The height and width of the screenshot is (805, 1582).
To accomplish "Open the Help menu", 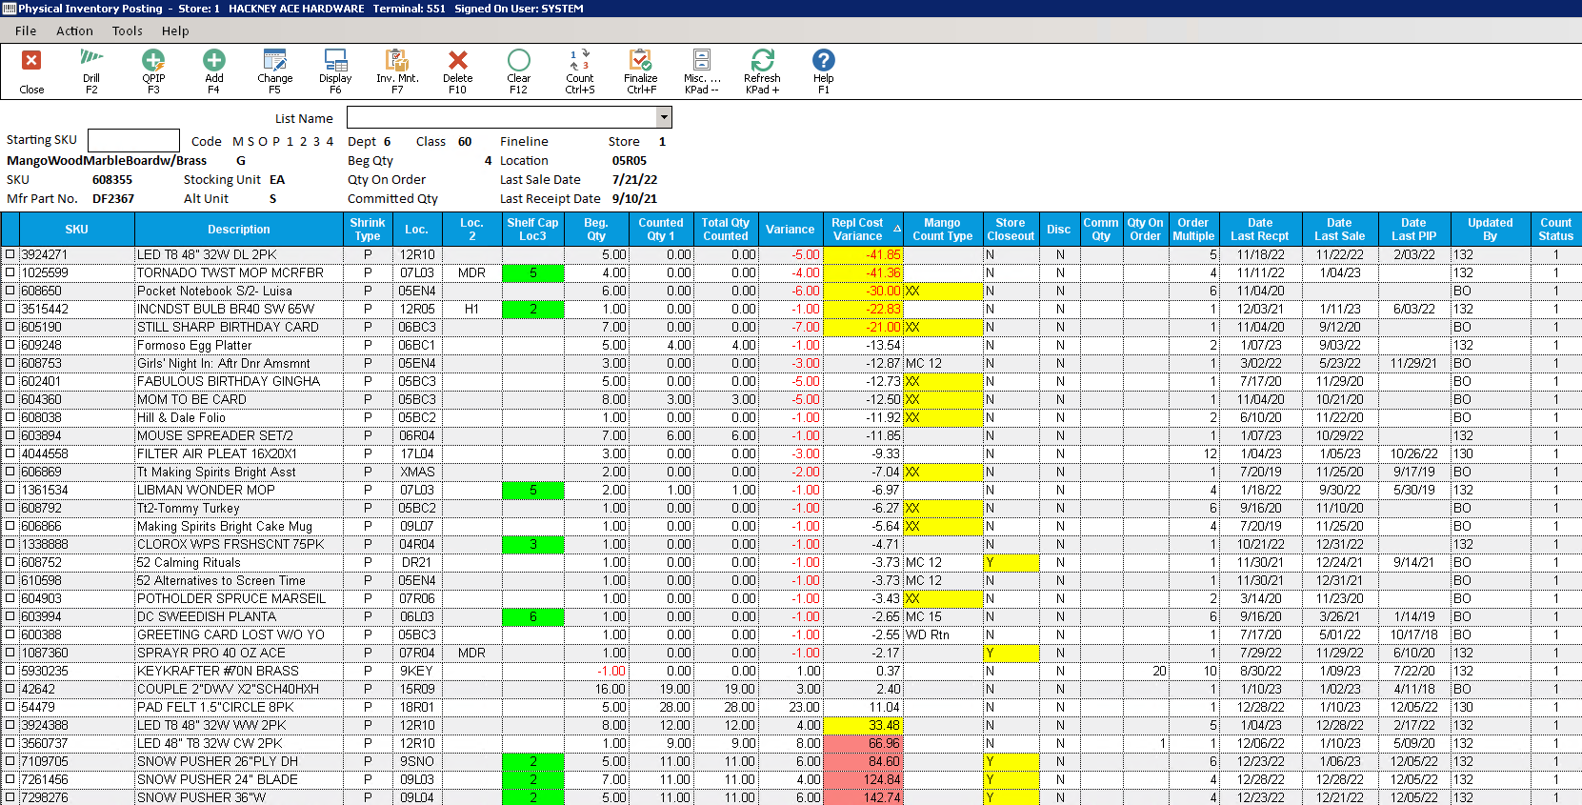I will coord(175,30).
